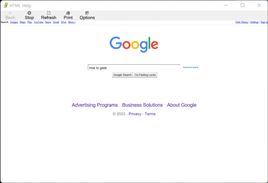Open the Privacy link in the footer
This screenshot has width=268, height=183.
click(135, 114)
